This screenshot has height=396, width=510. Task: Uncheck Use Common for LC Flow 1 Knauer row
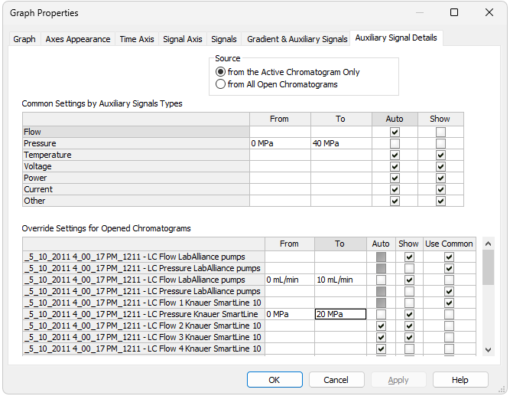(x=449, y=303)
